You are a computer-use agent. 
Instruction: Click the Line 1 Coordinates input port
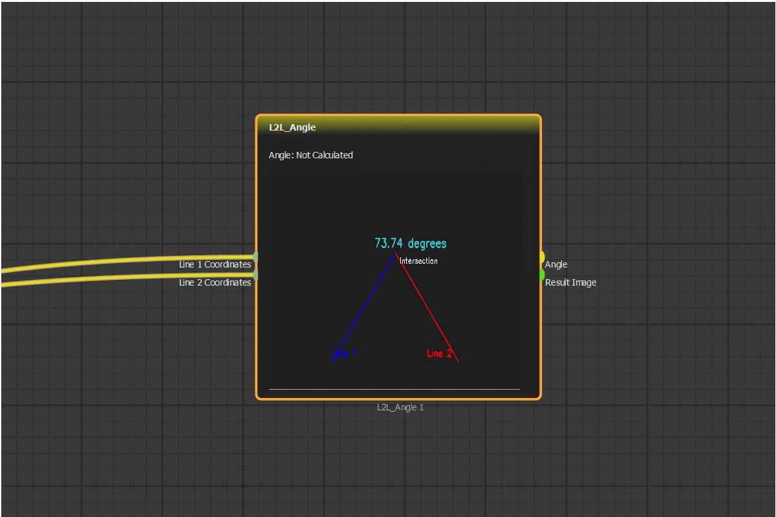pyautogui.click(x=256, y=258)
